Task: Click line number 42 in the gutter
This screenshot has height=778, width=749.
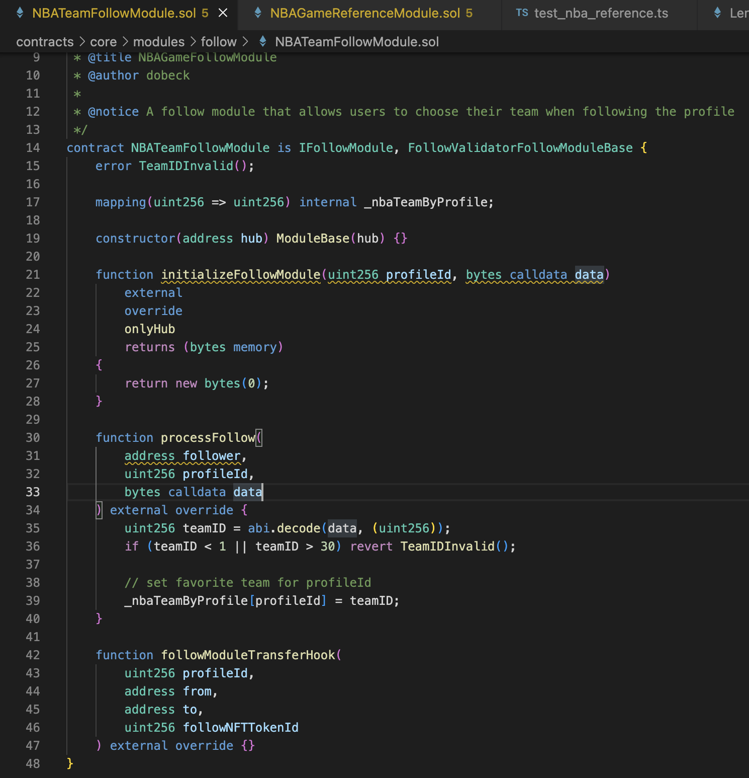Action: pyautogui.click(x=33, y=655)
